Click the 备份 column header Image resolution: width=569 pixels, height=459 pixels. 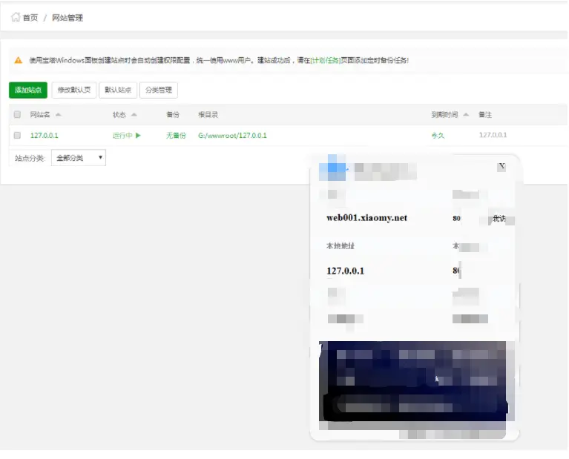pos(173,115)
